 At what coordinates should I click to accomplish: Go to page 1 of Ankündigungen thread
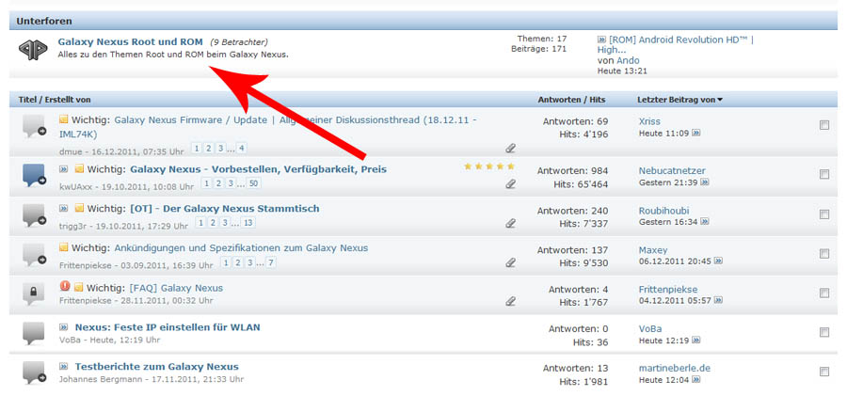226,262
